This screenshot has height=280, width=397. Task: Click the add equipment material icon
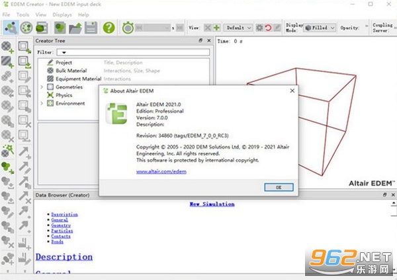pos(7,62)
